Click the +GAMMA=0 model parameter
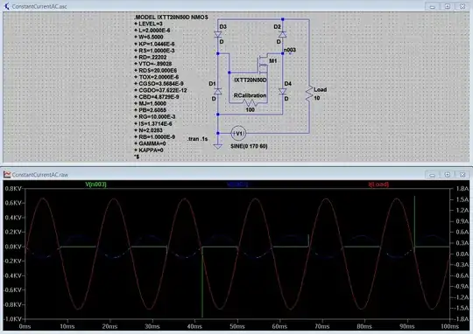Image resolution: width=473 pixels, height=334 pixels. (151, 143)
